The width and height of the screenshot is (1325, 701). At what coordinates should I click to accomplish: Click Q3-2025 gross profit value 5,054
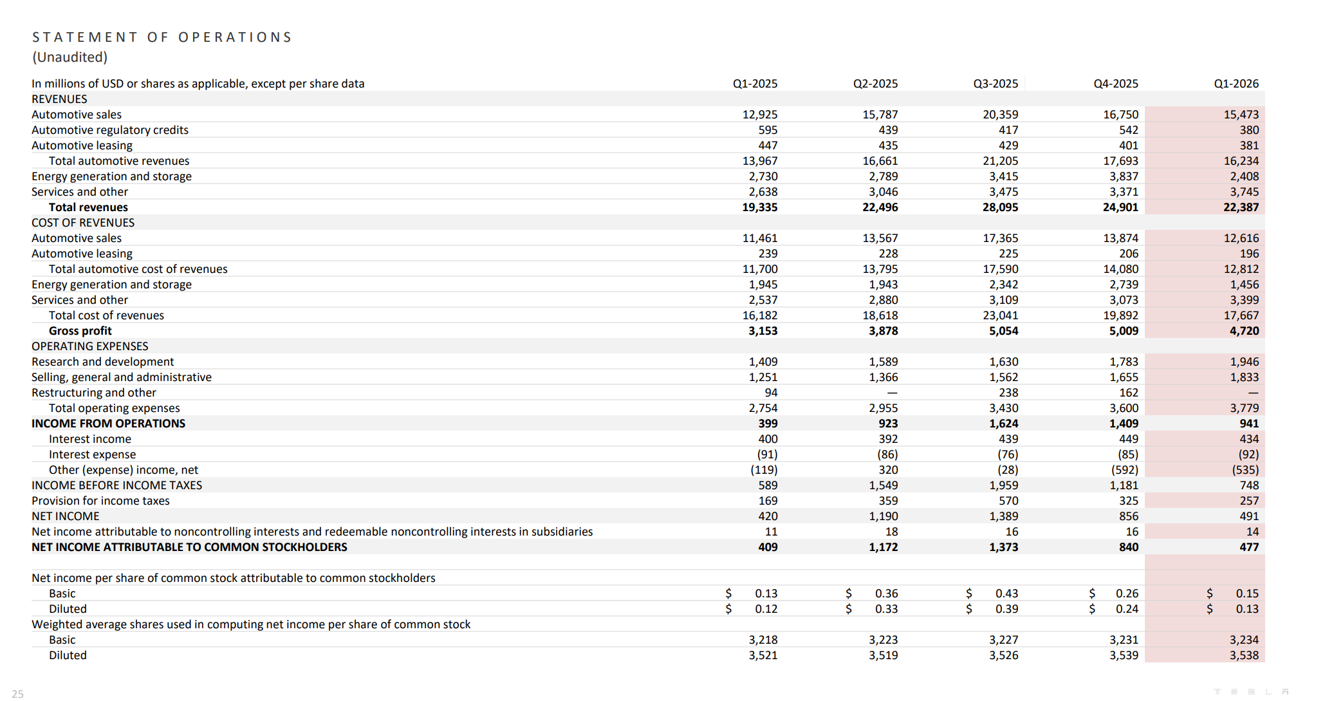tap(1003, 331)
